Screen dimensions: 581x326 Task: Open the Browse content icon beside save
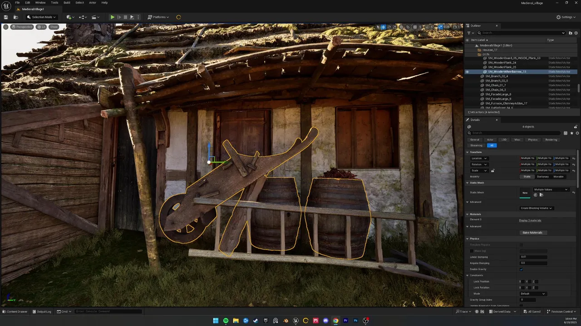[15, 17]
